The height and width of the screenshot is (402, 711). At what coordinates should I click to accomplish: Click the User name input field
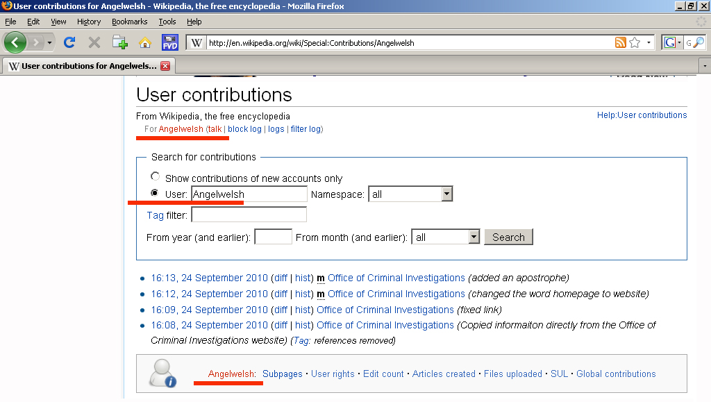(x=249, y=194)
